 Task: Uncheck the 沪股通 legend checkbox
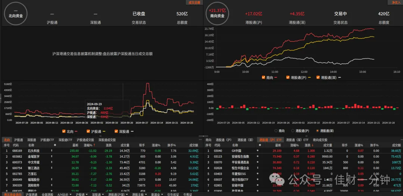88,131
